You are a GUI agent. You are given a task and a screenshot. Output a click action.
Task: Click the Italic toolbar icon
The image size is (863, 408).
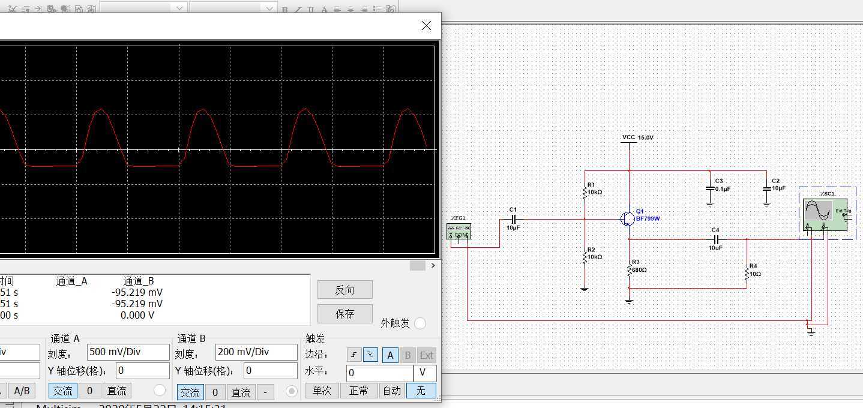298,9
